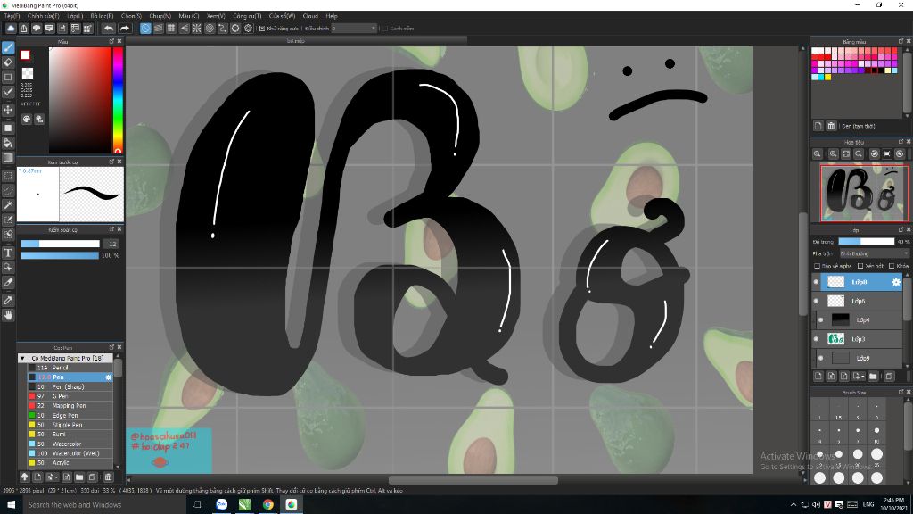Click the Redo arrow in toolbar
This screenshot has width=913, height=514.
pos(124,28)
